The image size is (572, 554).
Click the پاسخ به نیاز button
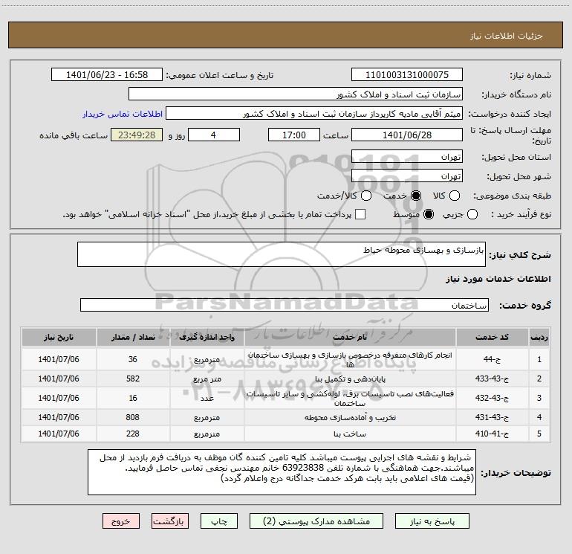(x=432, y=521)
